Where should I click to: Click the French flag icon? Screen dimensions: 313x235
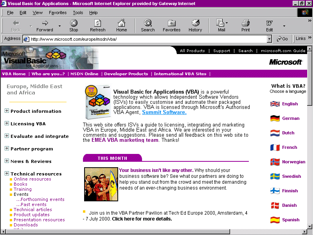[275, 148]
